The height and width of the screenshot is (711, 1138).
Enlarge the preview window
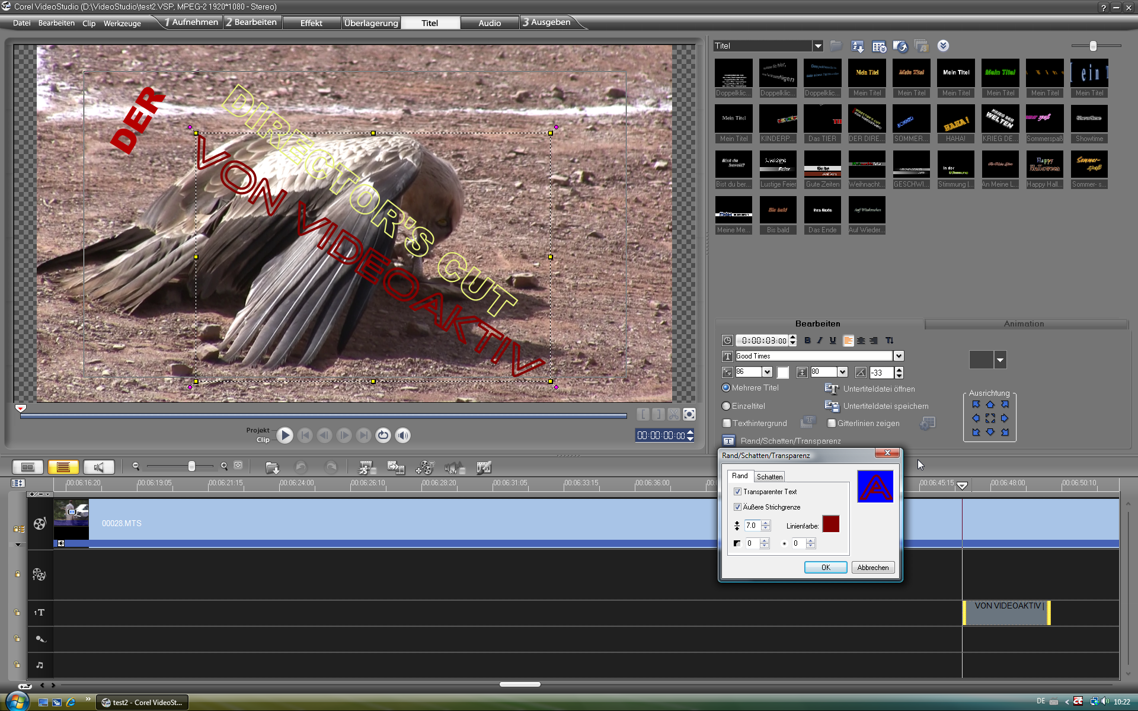(x=689, y=414)
